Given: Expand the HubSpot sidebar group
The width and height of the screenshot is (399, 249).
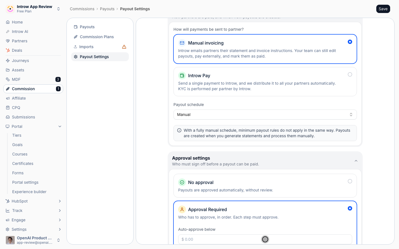Looking at the screenshot, I should 60,201.
